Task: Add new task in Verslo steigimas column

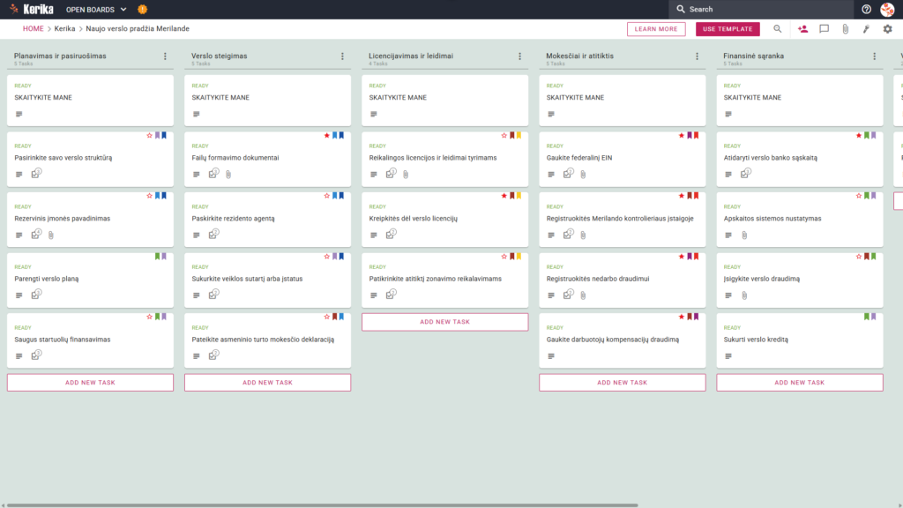Action: click(x=267, y=383)
